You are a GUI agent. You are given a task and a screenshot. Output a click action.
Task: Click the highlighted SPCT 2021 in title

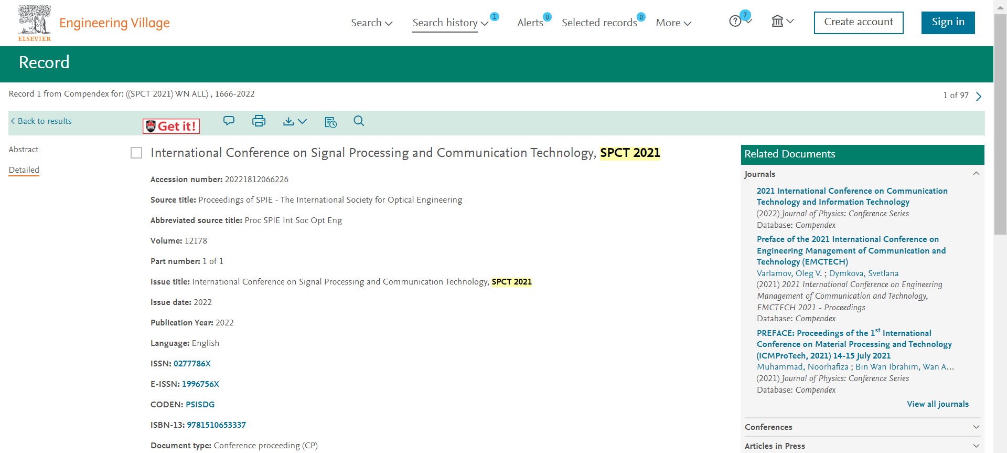630,153
